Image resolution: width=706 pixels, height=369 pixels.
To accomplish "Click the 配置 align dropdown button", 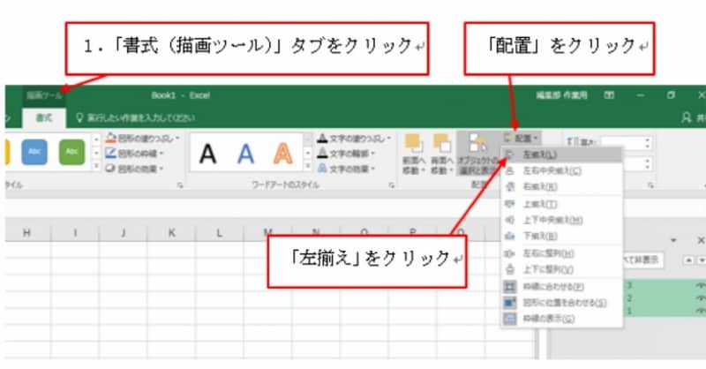I will coord(521,138).
